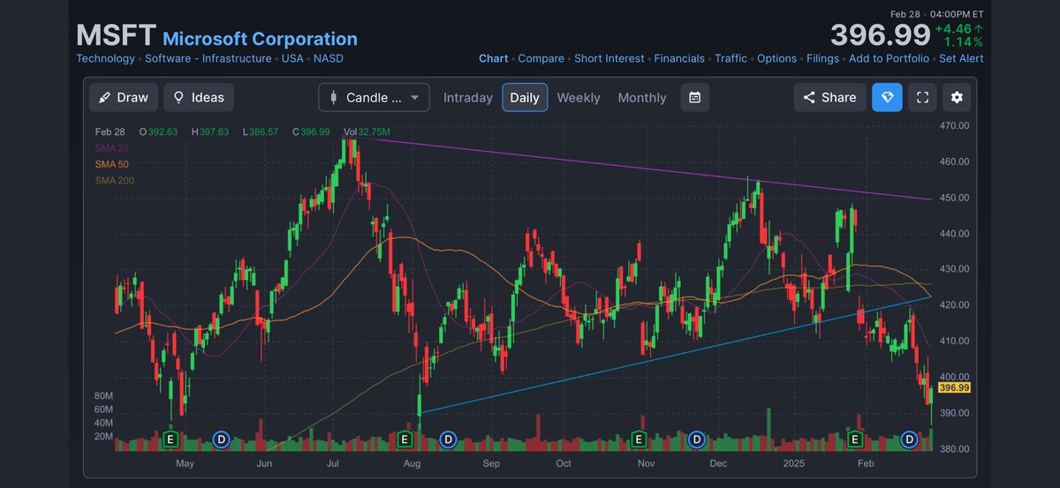Click the dividend D marker after Feb
The height and width of the screenshot is (488, 1060).
(x=911, y=439)
